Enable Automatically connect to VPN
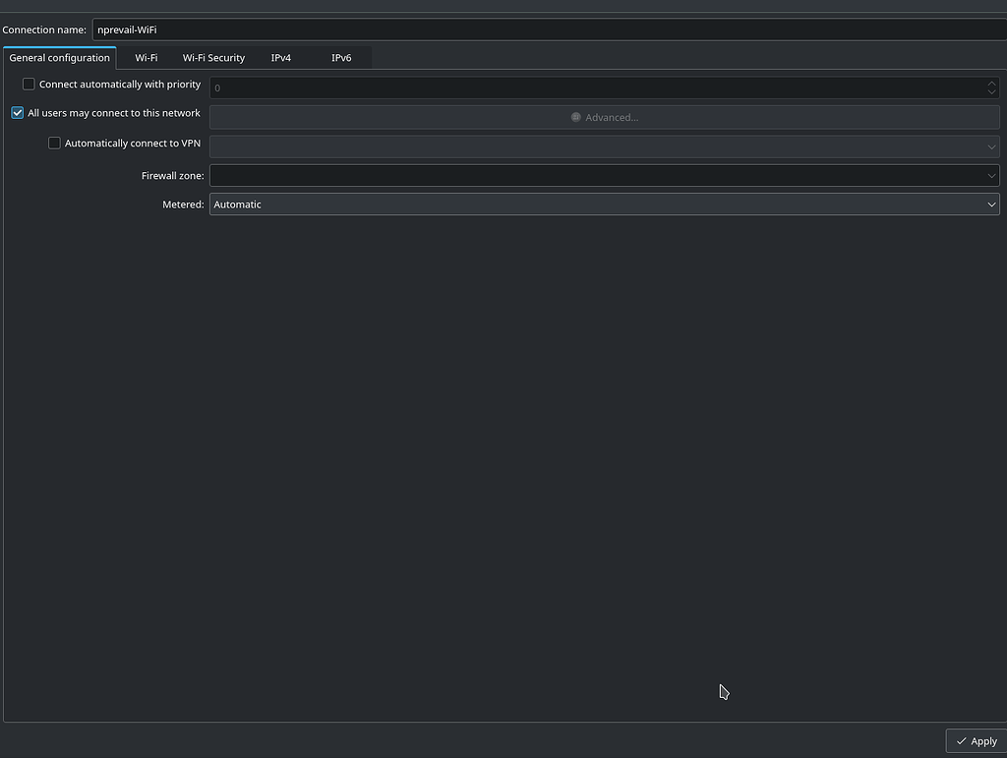Image resolution: width=1007 pixels, height=758 pixels. pos(54,143)
